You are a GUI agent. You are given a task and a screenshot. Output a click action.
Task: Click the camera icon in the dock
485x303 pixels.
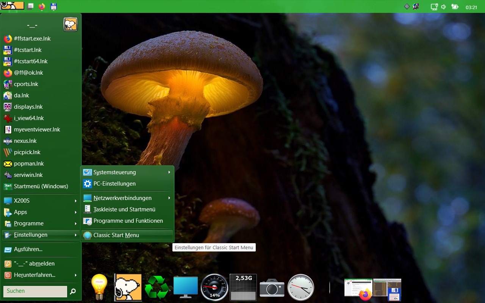click(x=272, y=288)
